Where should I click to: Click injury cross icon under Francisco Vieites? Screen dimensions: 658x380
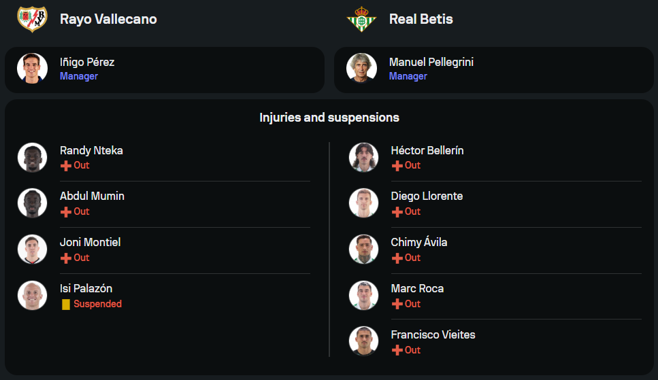coord(397,351)
